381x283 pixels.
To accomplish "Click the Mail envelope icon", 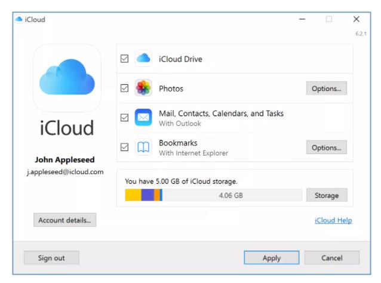I will click(x=143, y=117).
